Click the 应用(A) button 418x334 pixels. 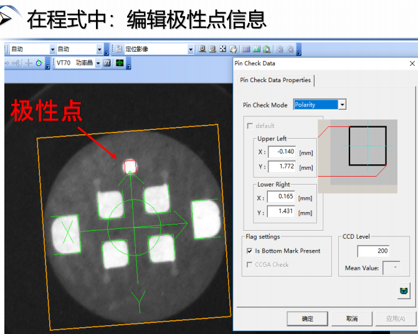396,318
